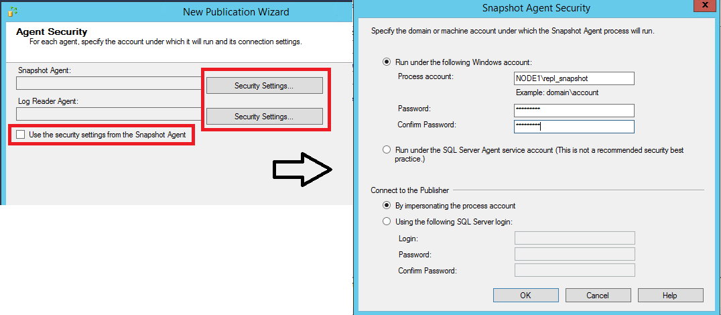This screenshot has height=315, width=721.
Task: Select Using the following SQL Server login
Action: (387, 222)
